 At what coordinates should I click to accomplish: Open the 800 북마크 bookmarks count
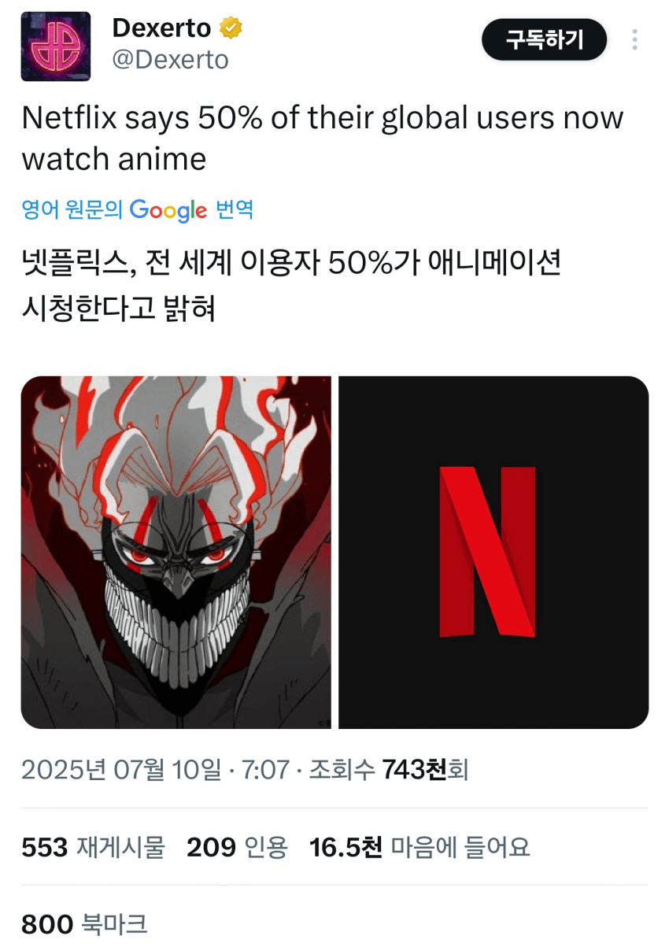click(84, 923)
